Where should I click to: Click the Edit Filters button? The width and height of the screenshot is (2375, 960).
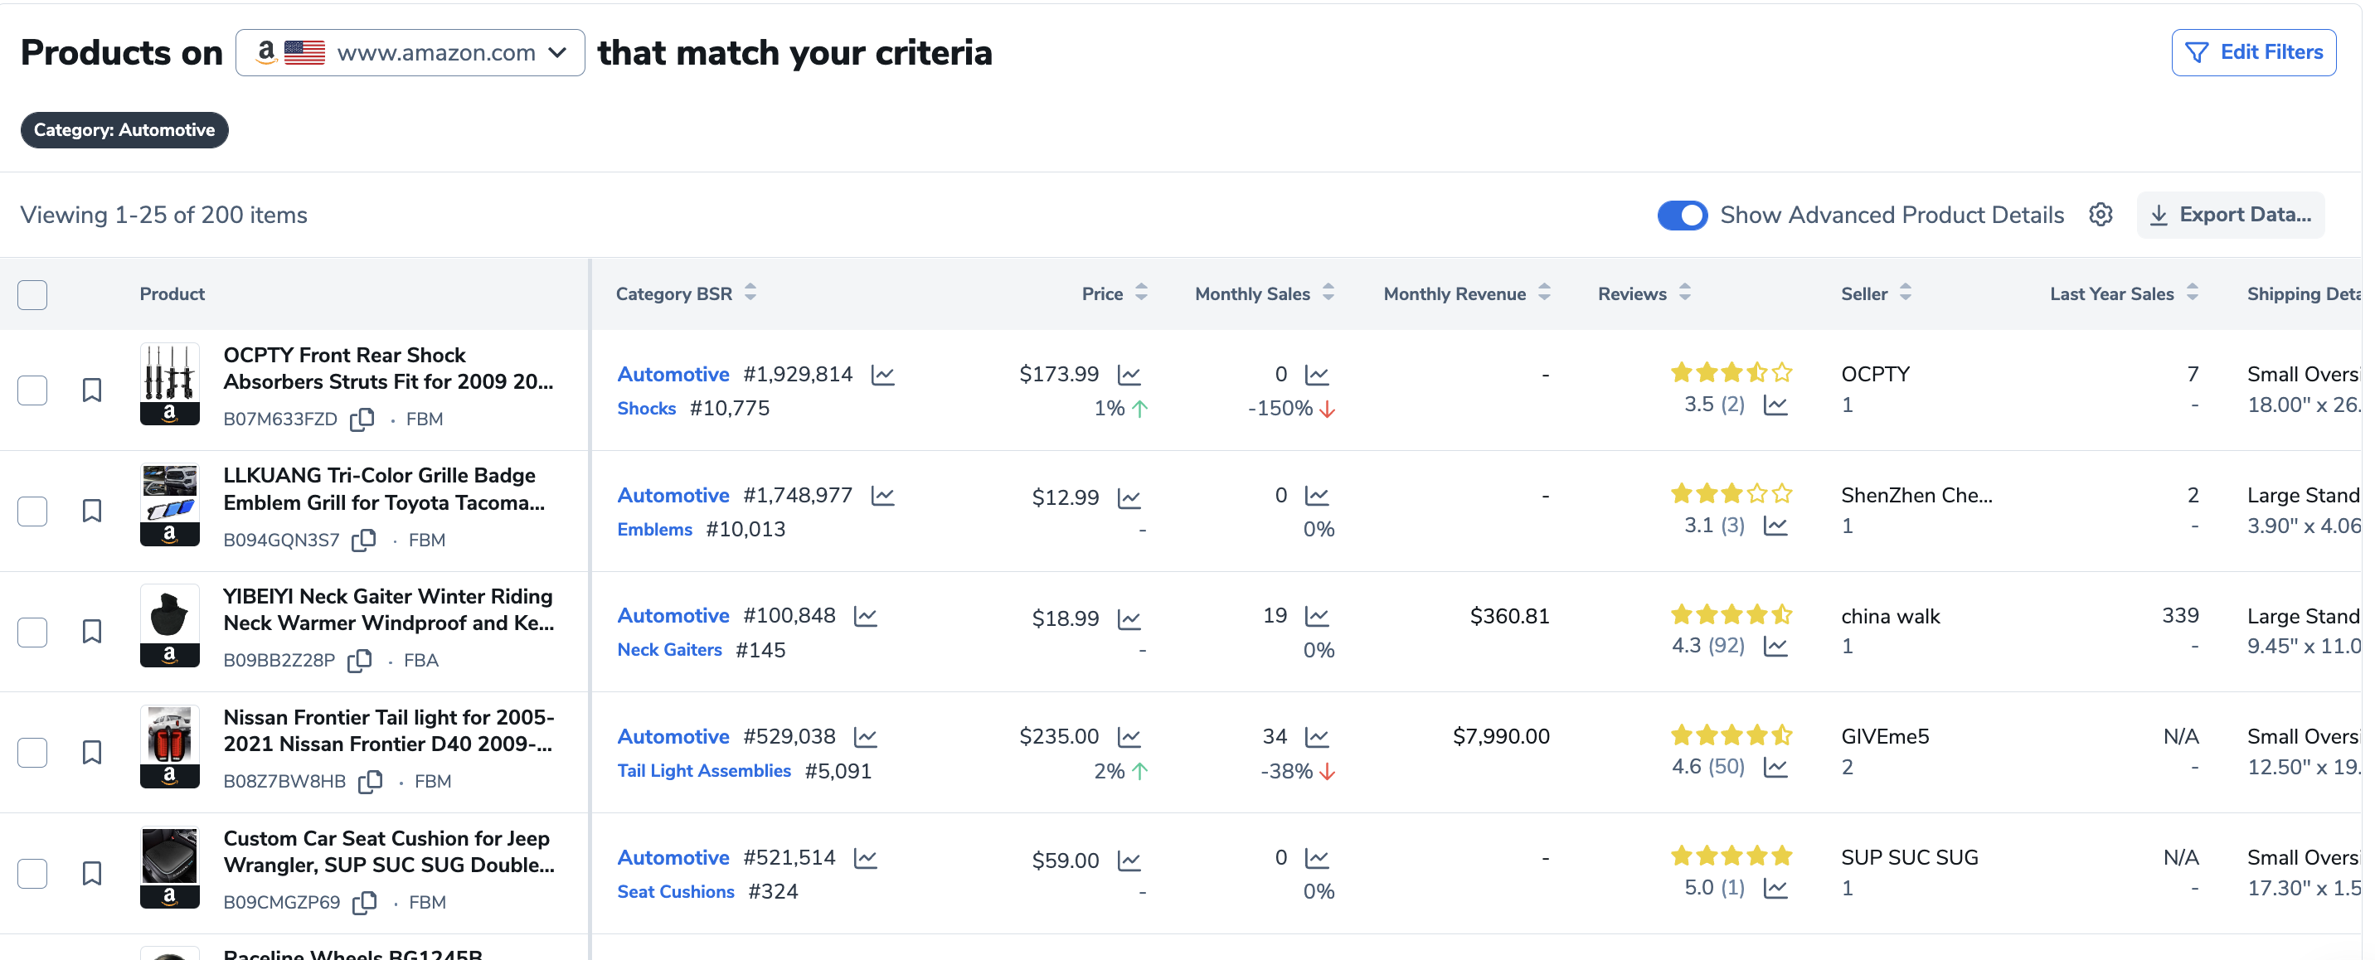(2252, 52)
